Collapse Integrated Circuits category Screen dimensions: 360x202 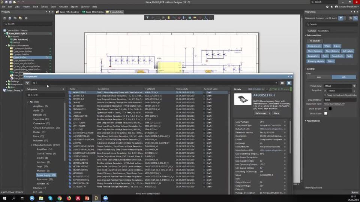[31, 145]
